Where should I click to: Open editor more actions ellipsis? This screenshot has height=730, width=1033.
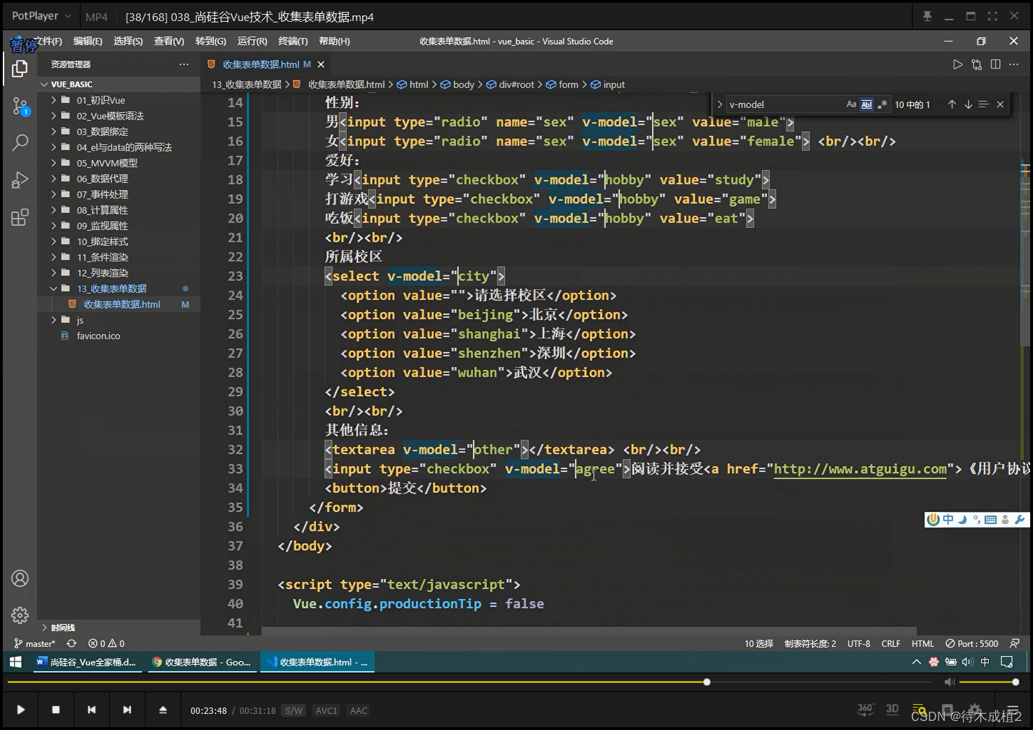[1013, 64]
